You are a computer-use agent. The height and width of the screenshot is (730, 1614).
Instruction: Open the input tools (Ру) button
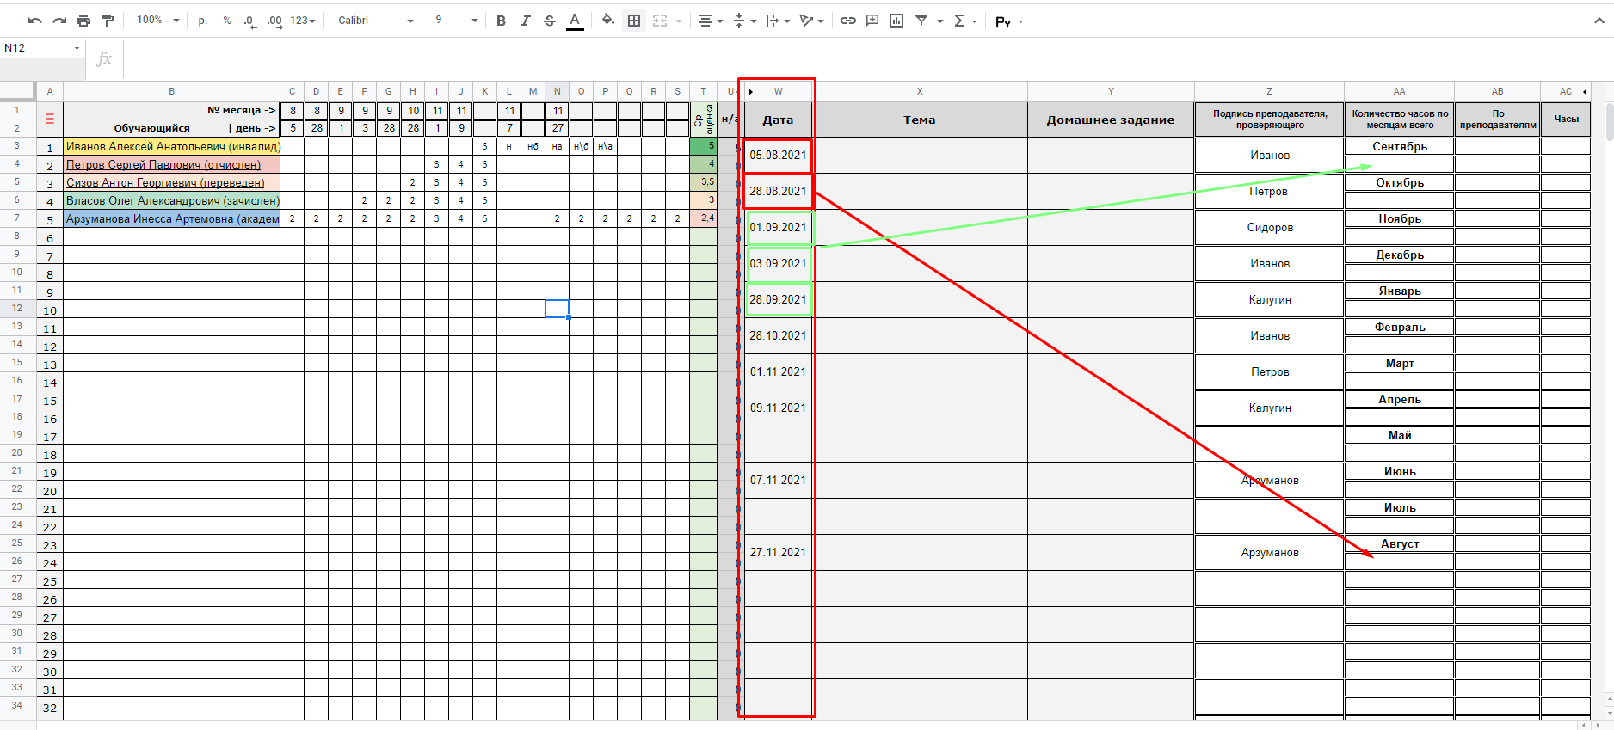pyautogui.click(x=1002, y=21)
